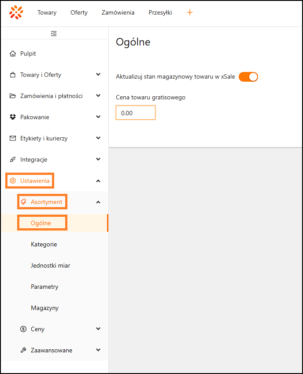Toggle the xSale stock update switch
This screenshot has width=303, height=374.
point(248,77)
